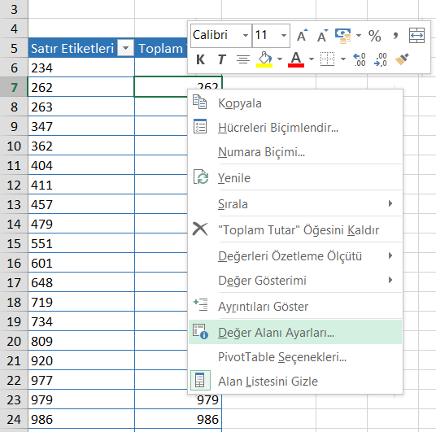Click Merge and Center icon
Viewport: 436px width, 432px height.
pos(416,35)
